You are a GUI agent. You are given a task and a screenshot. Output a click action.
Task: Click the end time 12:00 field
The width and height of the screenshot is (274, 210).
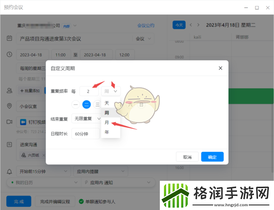125,55
